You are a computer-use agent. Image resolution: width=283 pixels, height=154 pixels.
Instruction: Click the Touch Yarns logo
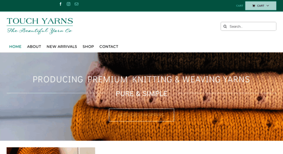pyautogui.click(x=40, y=26)
